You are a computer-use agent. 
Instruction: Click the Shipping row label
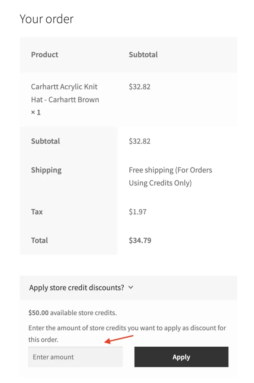pyautogui.click(x=46, y=170)
